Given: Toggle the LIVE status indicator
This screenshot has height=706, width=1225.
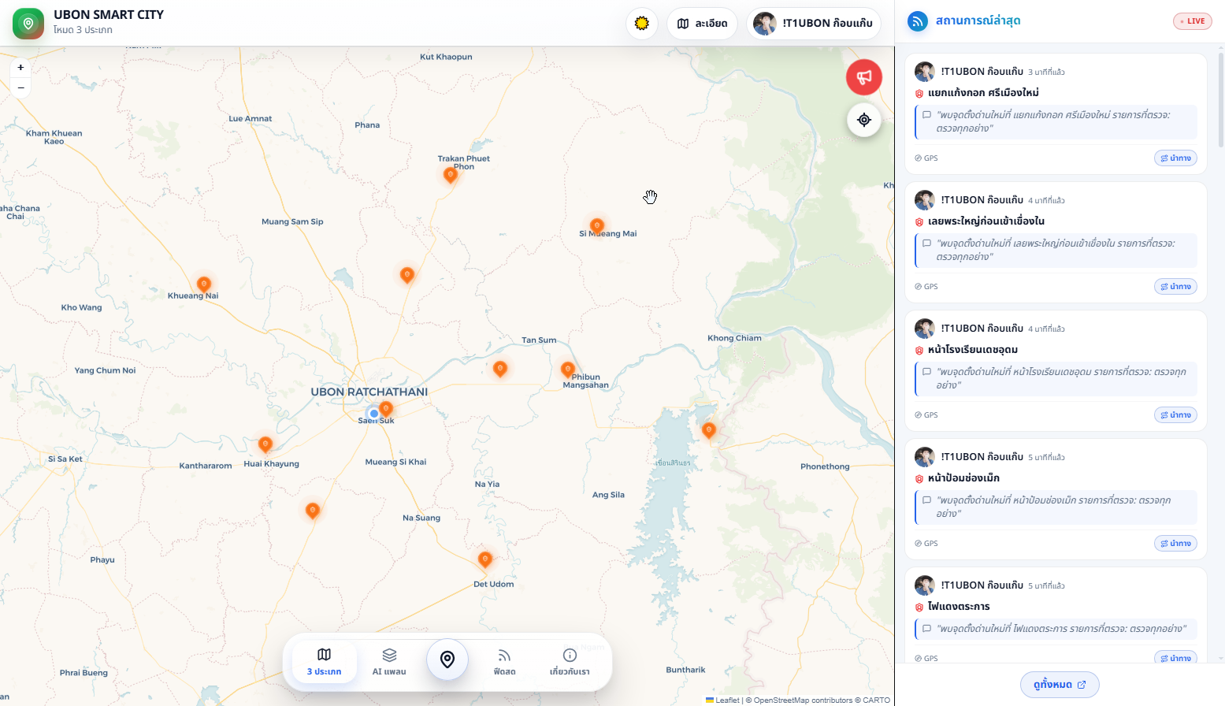Looking at the screenshot, I should [x=1192, y=20].
